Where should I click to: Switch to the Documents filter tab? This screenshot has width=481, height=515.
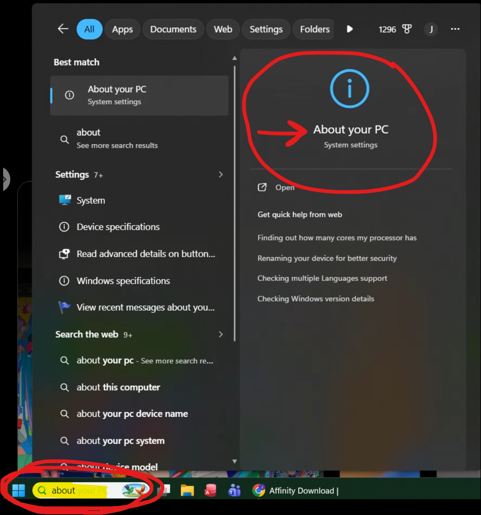(x=173, y=29)
